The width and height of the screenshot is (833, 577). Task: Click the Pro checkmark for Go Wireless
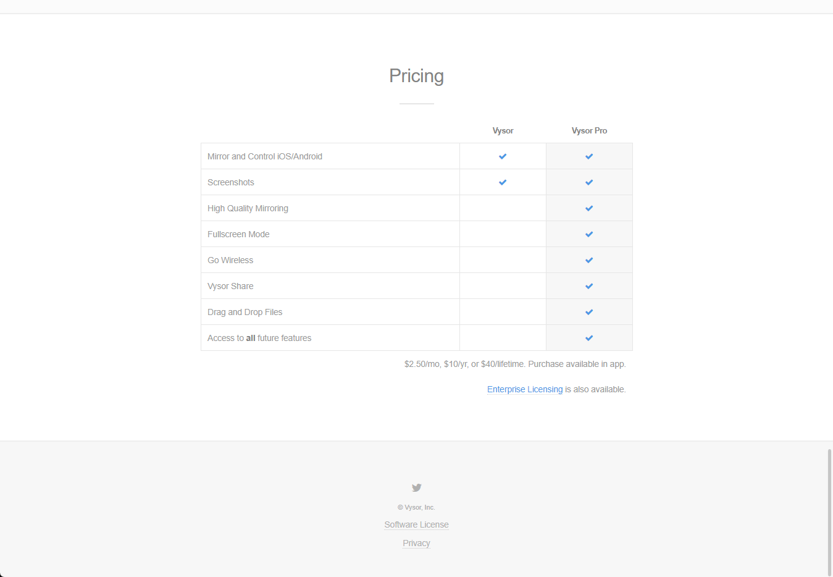coord(589,260)
